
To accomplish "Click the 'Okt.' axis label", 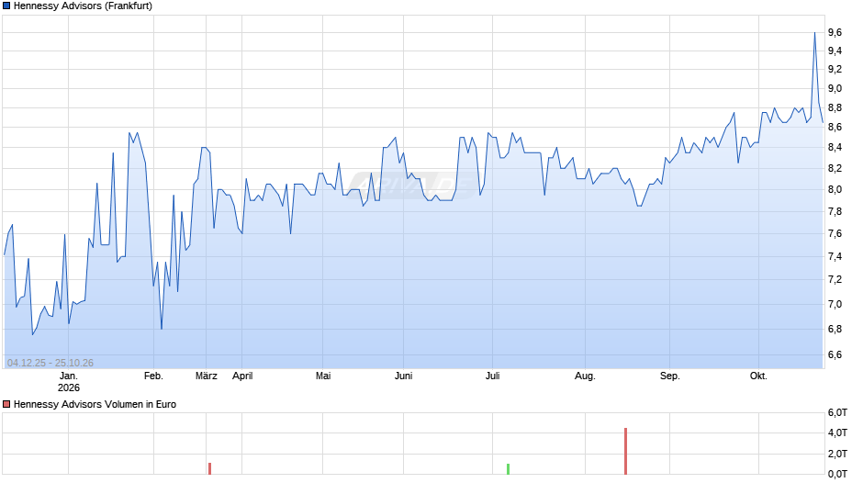I will (x=758, y=376).
